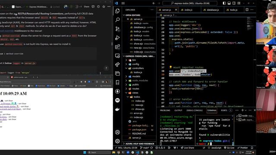Open notifications bell in status bar
The height and width of the screenshot is (155, 276).
252,148
